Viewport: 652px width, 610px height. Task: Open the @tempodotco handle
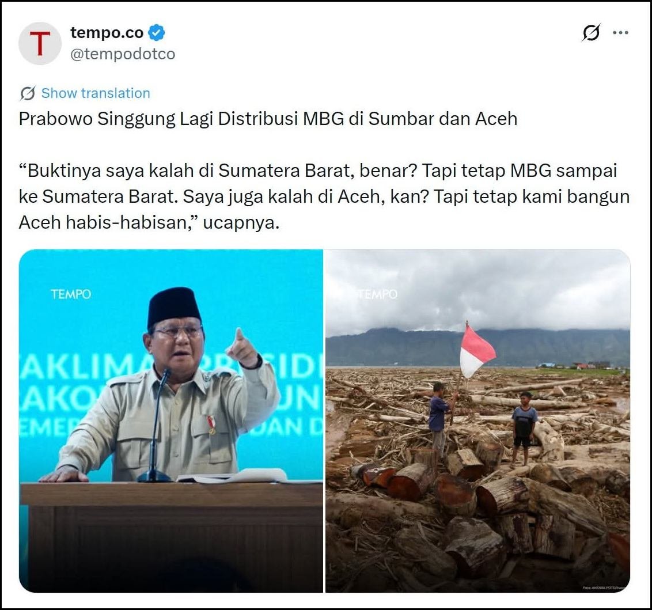coord(123,54)
